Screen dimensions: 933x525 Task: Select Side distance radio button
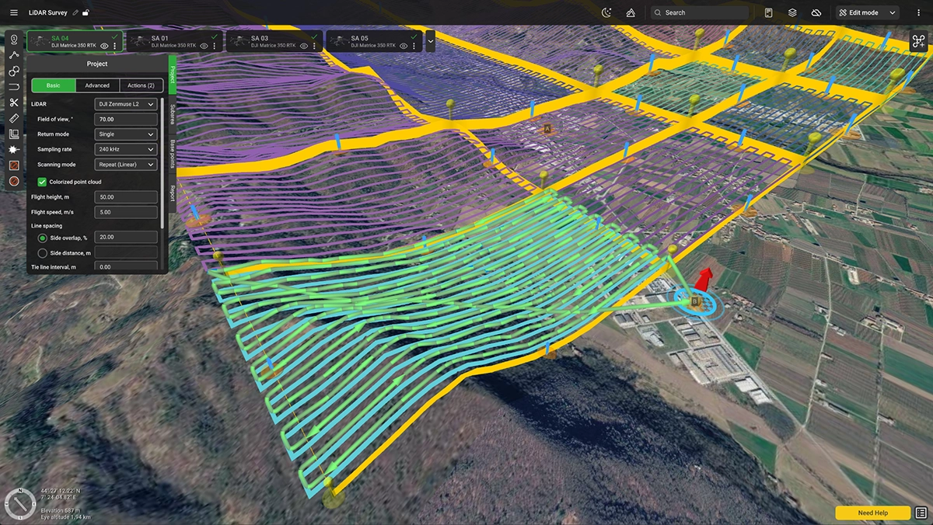click(x=42, y=253)
